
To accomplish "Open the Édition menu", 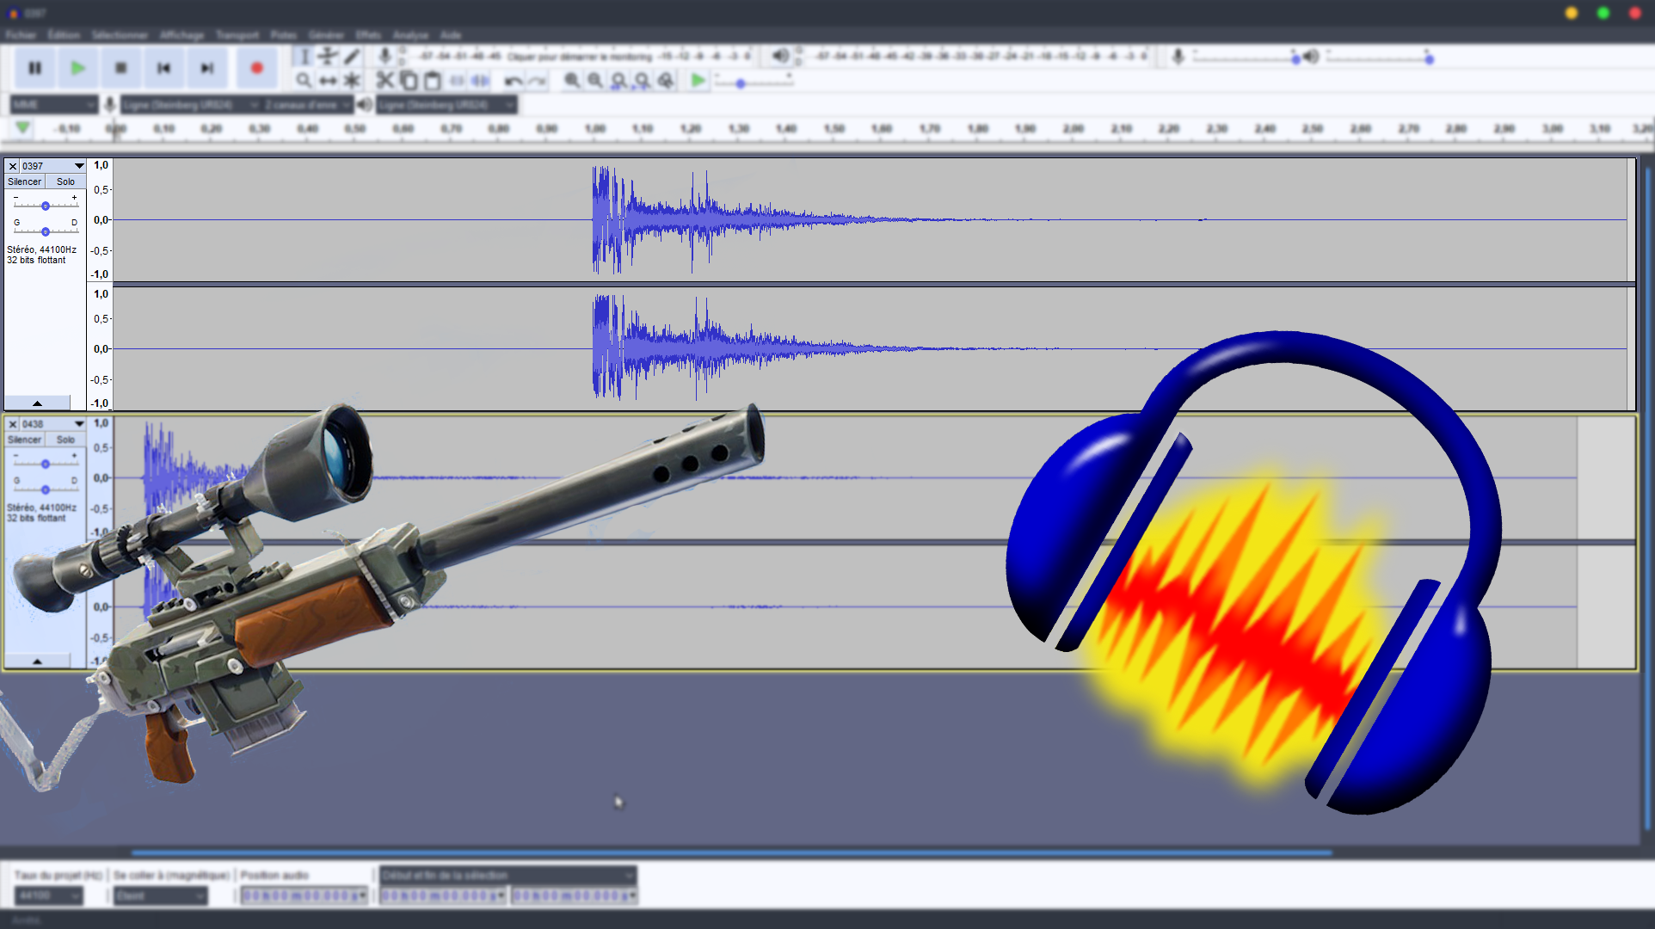I will pos(64,34).
